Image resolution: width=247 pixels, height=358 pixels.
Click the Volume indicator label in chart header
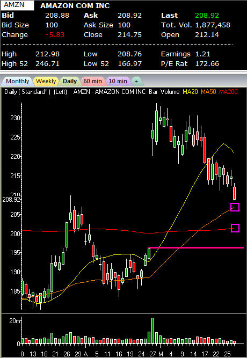point(170,92)
